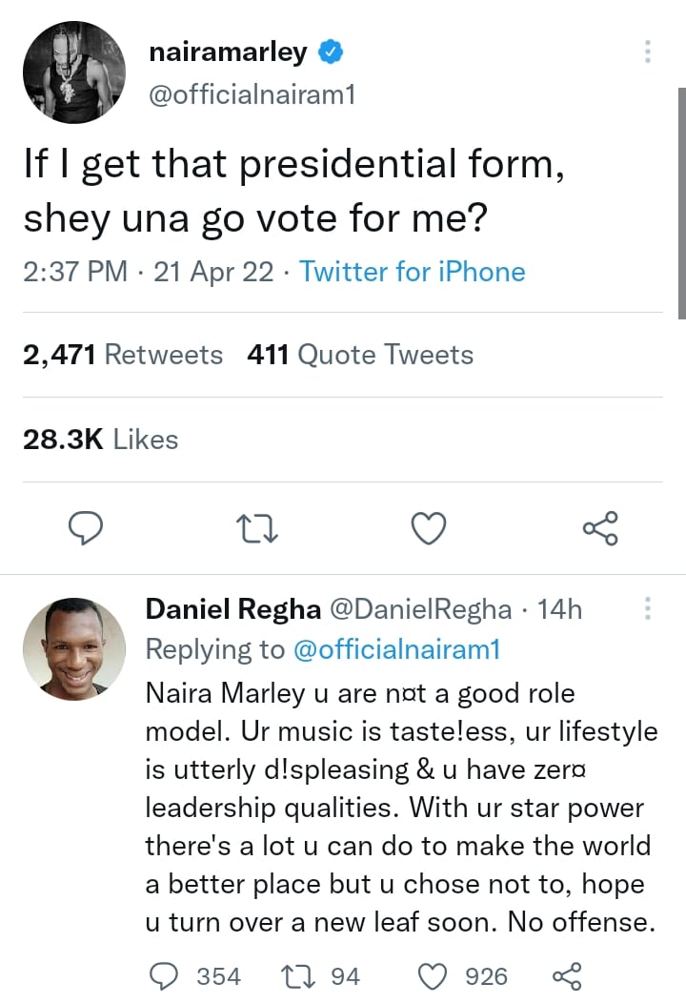Reply to Daniel Regha's comment
Screen dimensions: 686x1004
coord(166,976)
